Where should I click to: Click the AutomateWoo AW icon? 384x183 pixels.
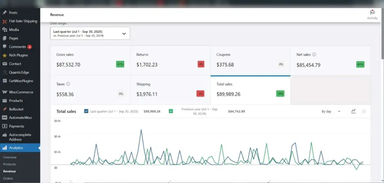4,117
